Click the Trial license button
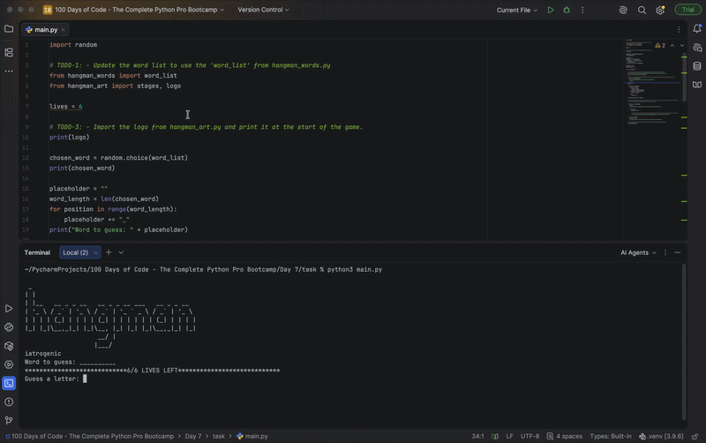This screenshot has height=443, width=706. 688,10
